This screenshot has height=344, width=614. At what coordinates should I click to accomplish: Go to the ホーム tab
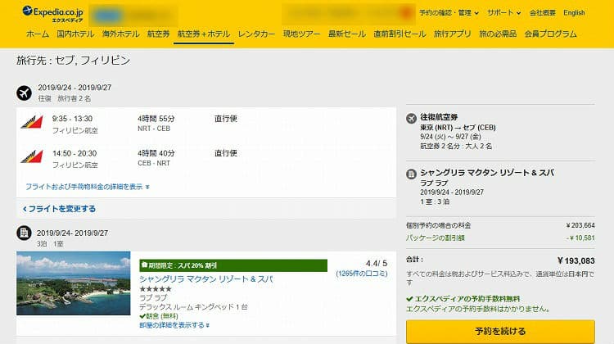pos(38,34)
